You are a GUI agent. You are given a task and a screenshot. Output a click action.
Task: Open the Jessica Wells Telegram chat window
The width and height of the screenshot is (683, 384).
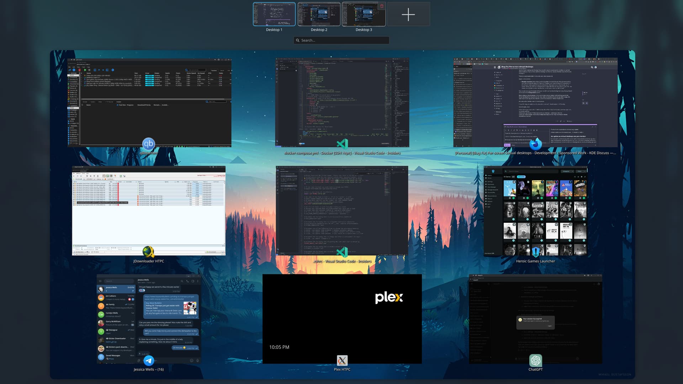pos(149,318)
